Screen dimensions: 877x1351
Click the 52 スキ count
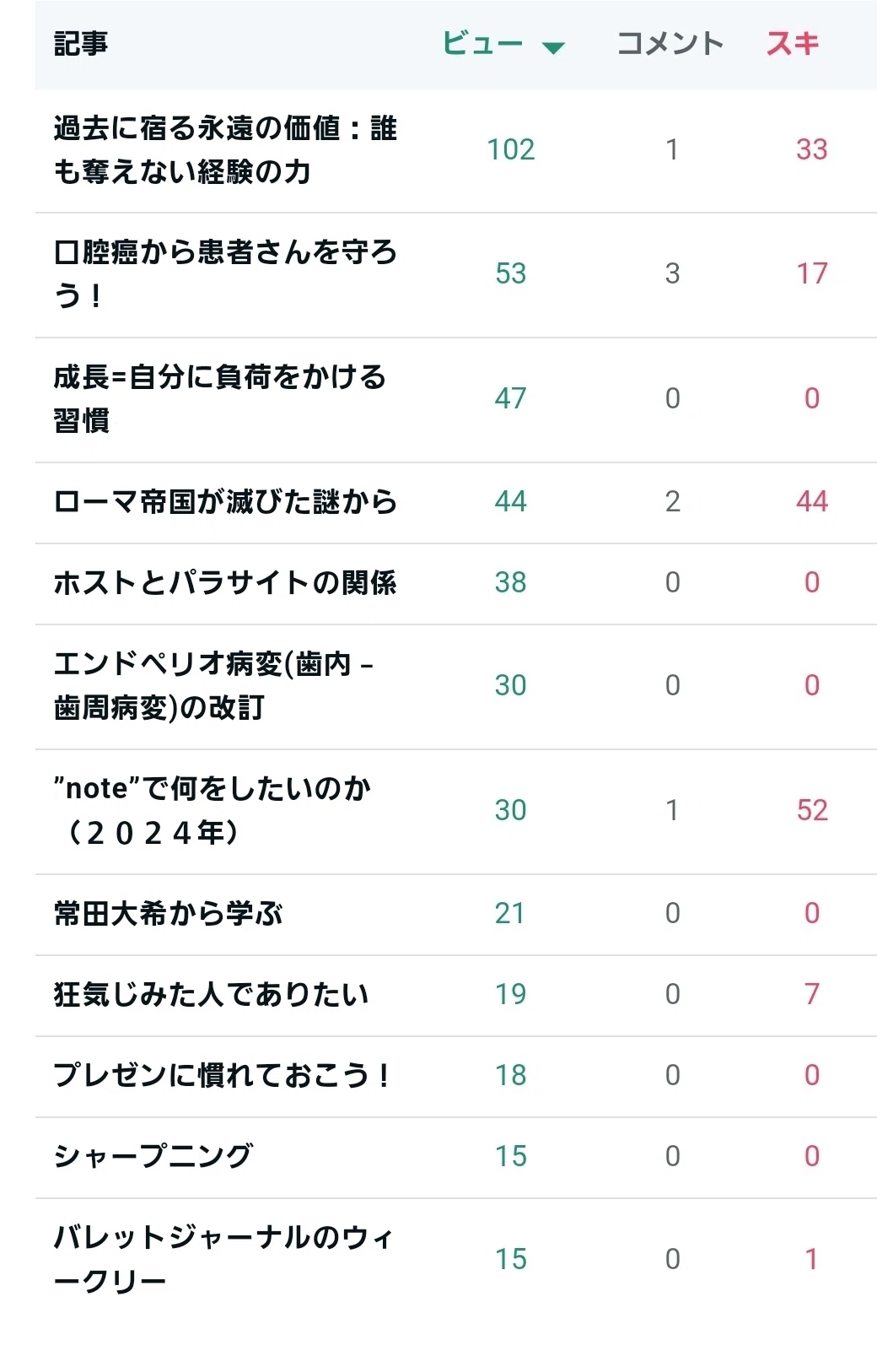point(812,810)
